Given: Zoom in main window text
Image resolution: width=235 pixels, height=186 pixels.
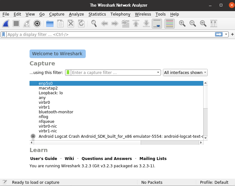Looking at the screenshot, I should click(182, 23).
